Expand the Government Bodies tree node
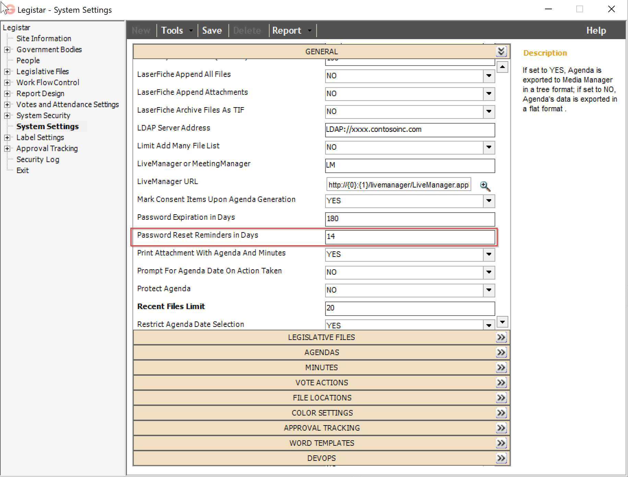Image resolution: width=628 pixels, height=477 pixels. (7, 49)
